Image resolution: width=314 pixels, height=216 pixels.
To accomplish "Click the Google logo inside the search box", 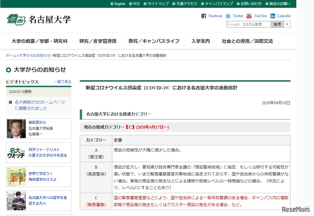I will pos(233,24).
